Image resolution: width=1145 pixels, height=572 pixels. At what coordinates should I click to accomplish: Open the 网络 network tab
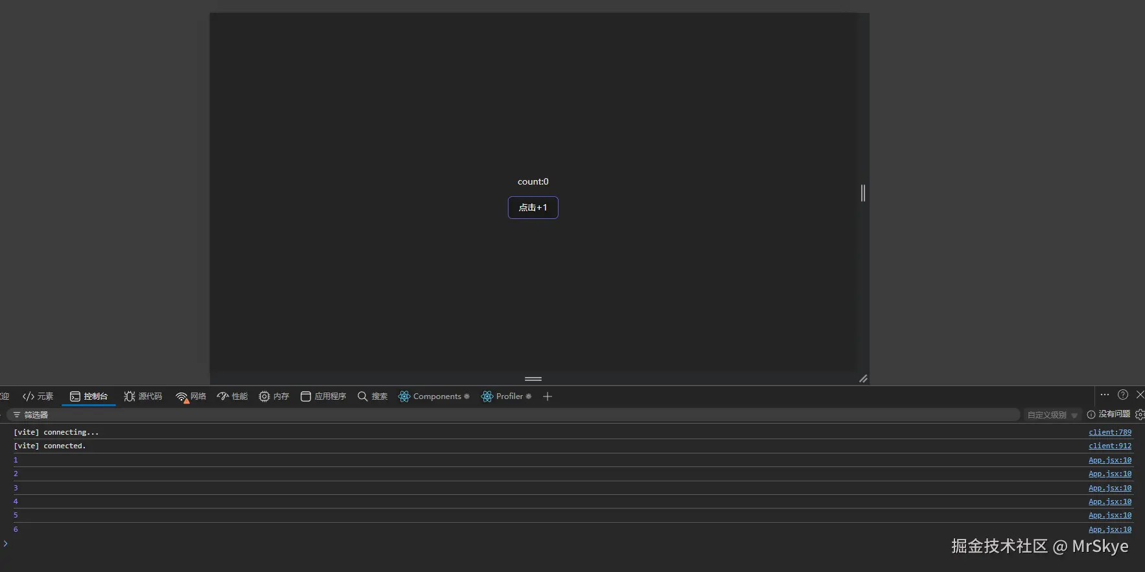191,396
